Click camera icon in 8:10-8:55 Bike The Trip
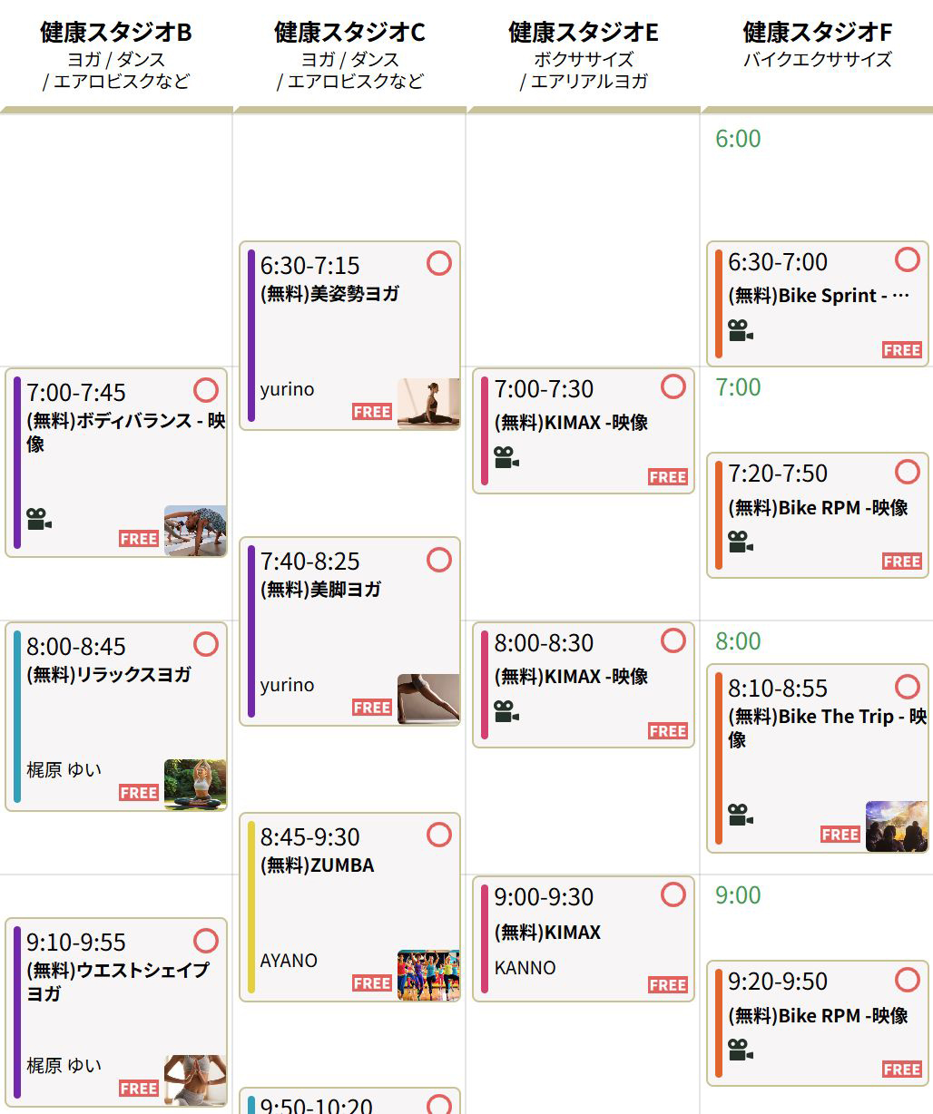The width and height of the screenshot is (933, 1114). 741,815
